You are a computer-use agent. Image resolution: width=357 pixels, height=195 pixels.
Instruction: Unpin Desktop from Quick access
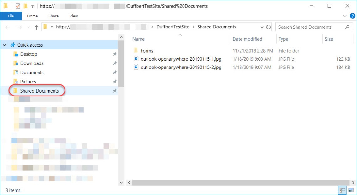click(115, 54)
